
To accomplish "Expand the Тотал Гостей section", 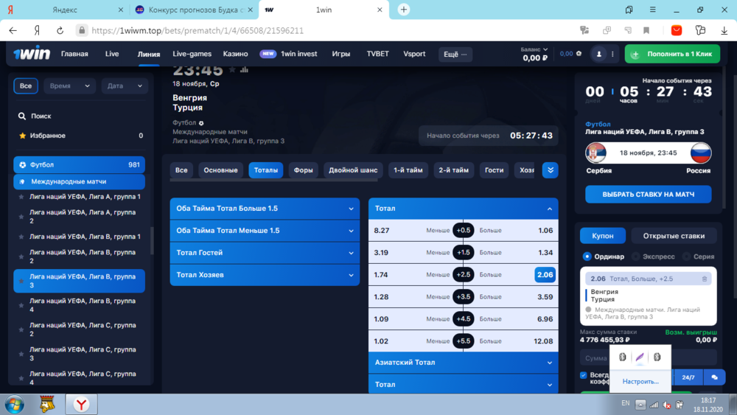I will click(265, 253).
